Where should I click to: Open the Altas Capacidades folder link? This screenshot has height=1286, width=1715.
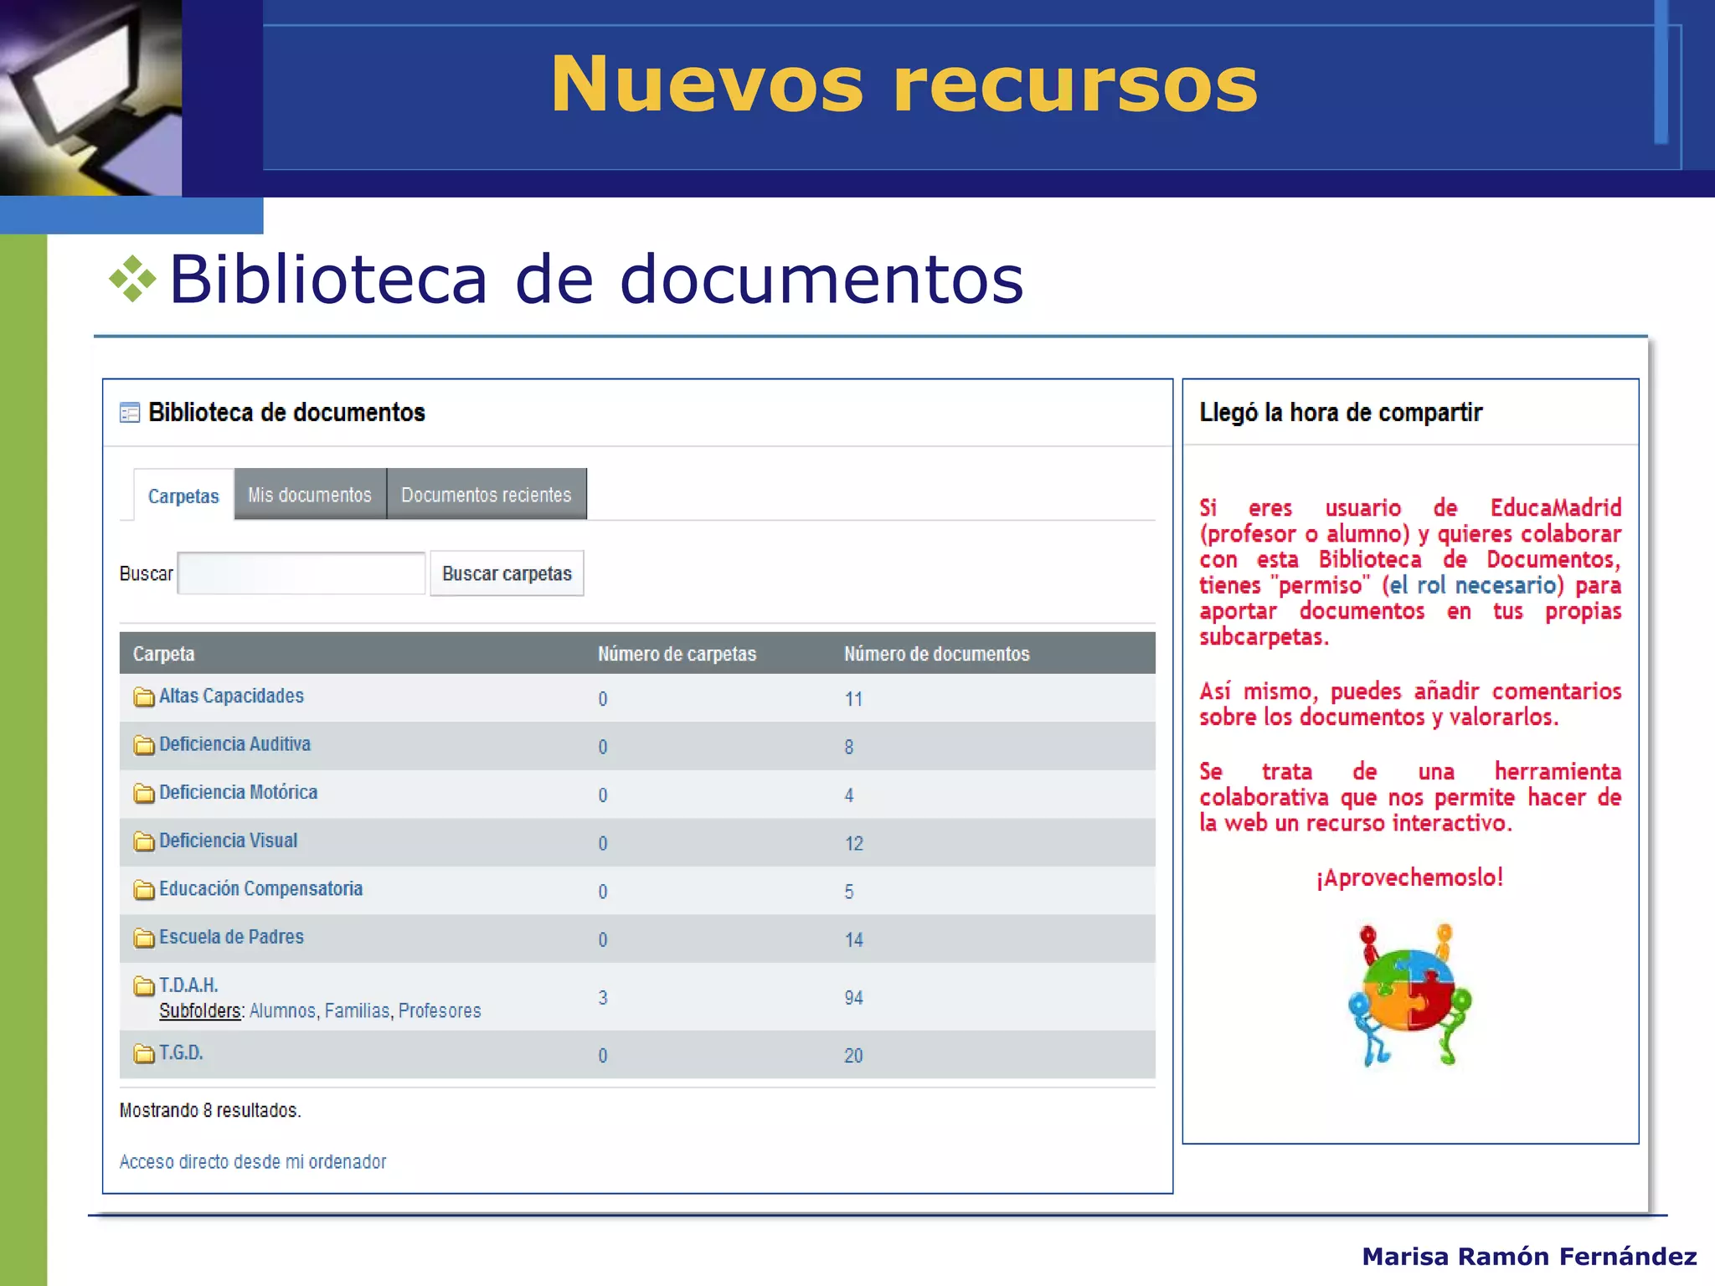click(231, 696)
